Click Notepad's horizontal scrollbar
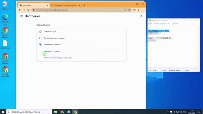 (173, 67)
